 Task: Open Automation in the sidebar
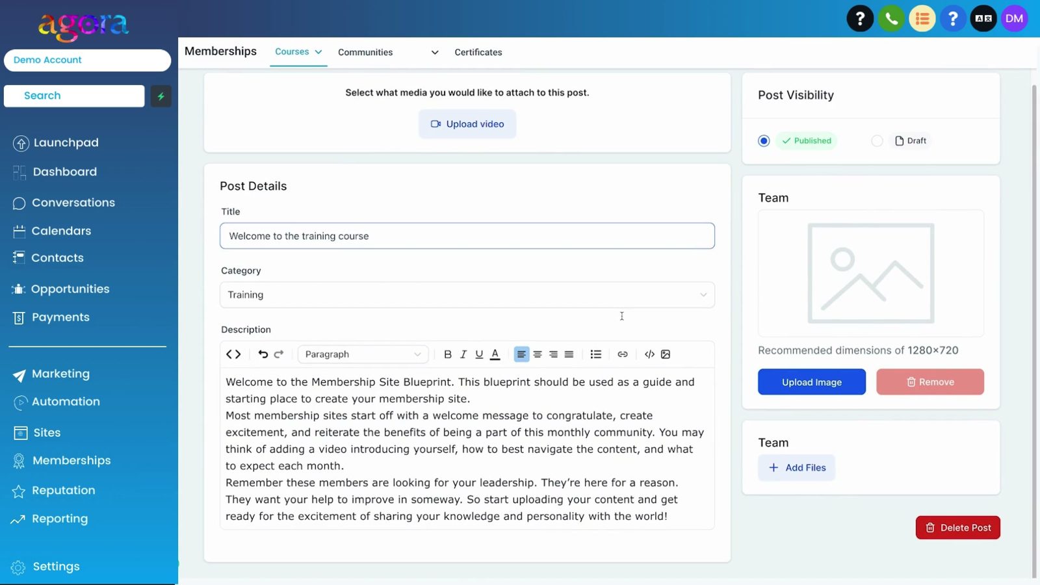[x=57, y=402]
